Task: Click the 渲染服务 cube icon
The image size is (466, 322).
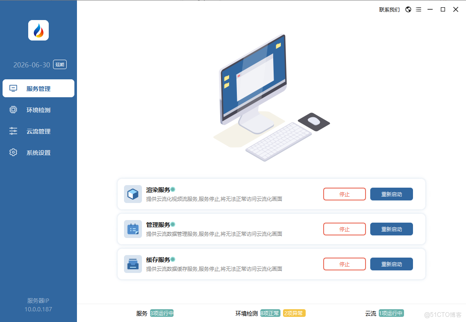Action: 133,194
